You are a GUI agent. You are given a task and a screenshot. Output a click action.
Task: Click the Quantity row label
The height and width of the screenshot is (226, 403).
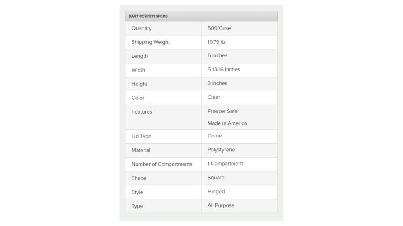coord(141,28)
